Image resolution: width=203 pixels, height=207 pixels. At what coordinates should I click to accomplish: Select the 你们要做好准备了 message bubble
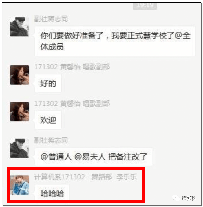click(x=115, y=41)
